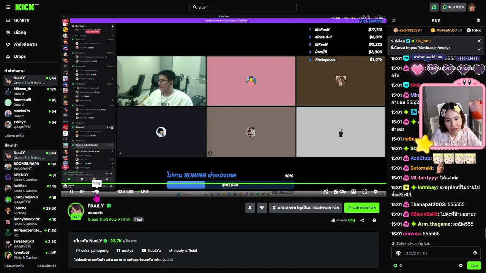This screenshot has width=486, height=273.
Task: Collapse recommended list with show less
Action: [x=47, y=266]
